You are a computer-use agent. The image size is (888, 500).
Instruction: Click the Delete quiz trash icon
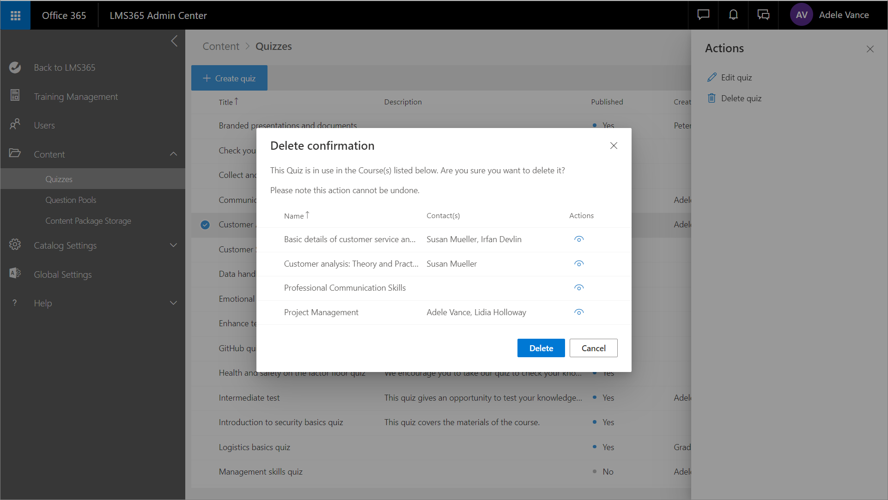click(x=712, y=98)
